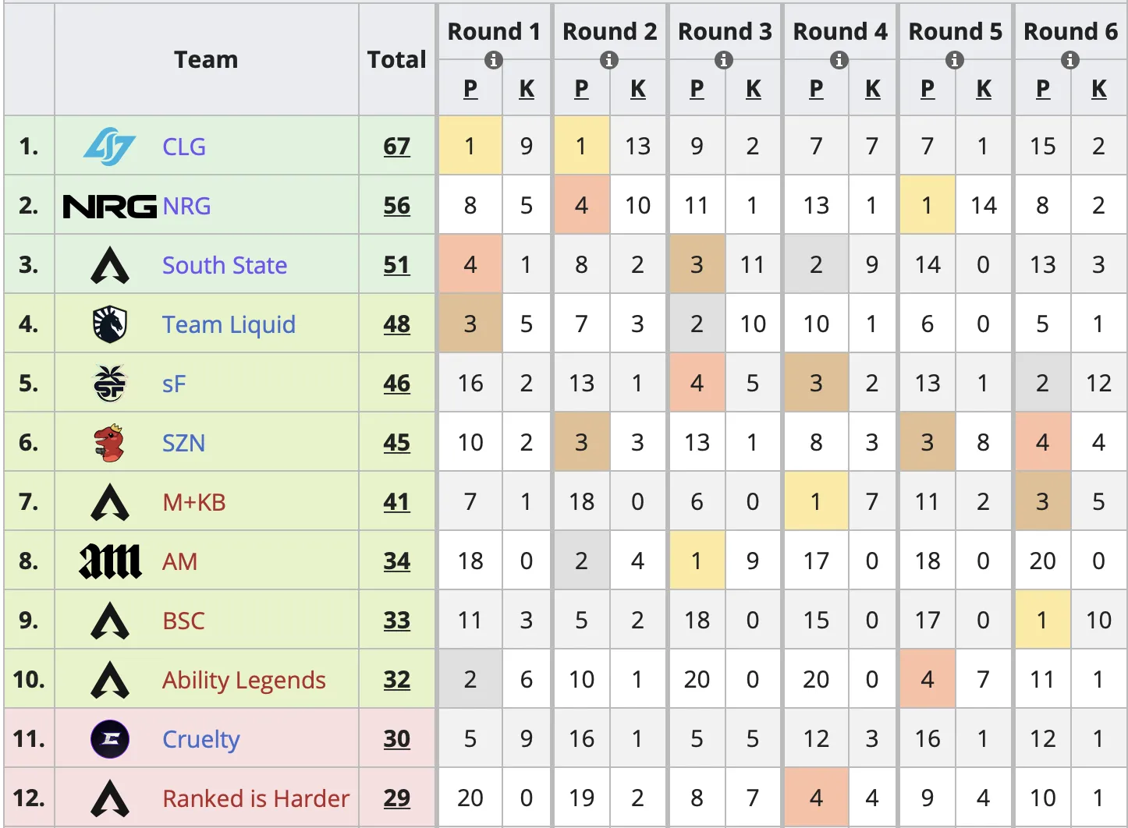
Task: Click the sF team logo icon
Action: tap(109, 384)
